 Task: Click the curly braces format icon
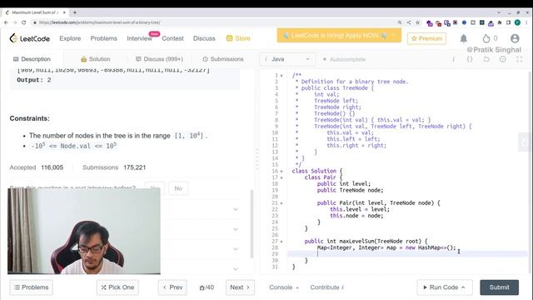tap(470, 59)
